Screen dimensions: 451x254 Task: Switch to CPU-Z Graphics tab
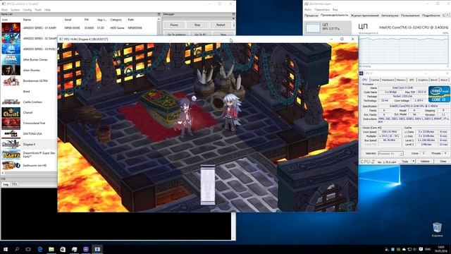[423, 80]
